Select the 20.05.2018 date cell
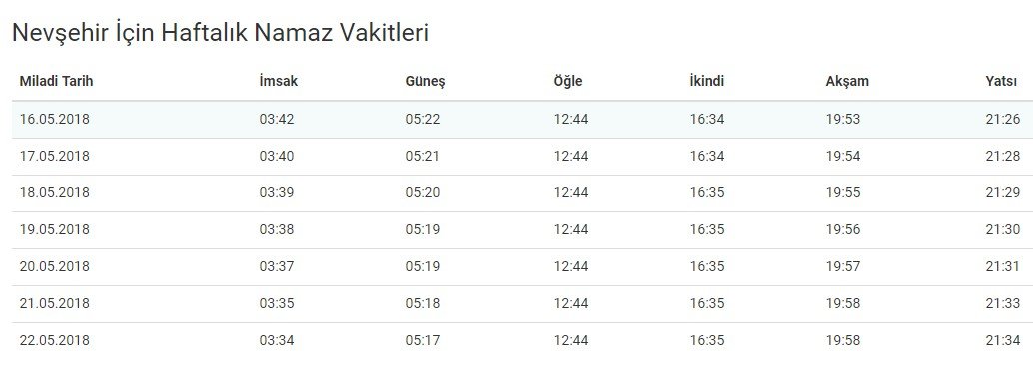This screenshot has height=373, width=1033. pos(55,266)
